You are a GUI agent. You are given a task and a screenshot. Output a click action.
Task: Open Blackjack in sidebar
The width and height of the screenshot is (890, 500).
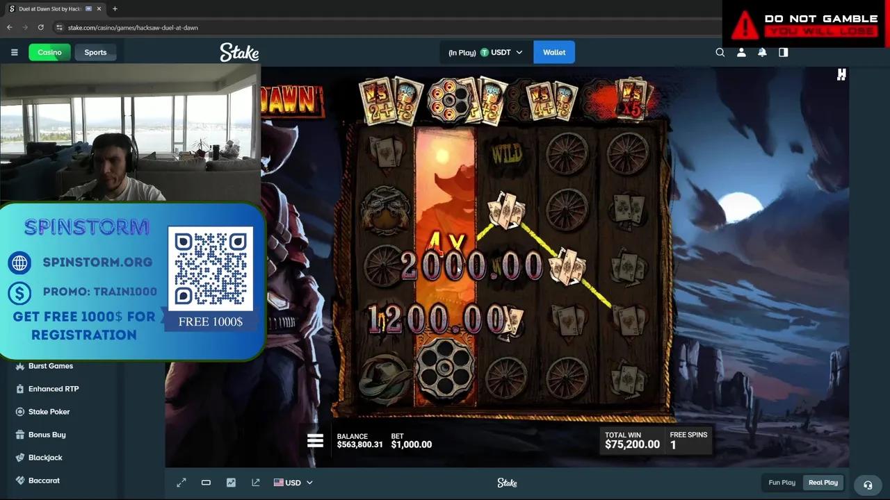(x=45, y=458)
